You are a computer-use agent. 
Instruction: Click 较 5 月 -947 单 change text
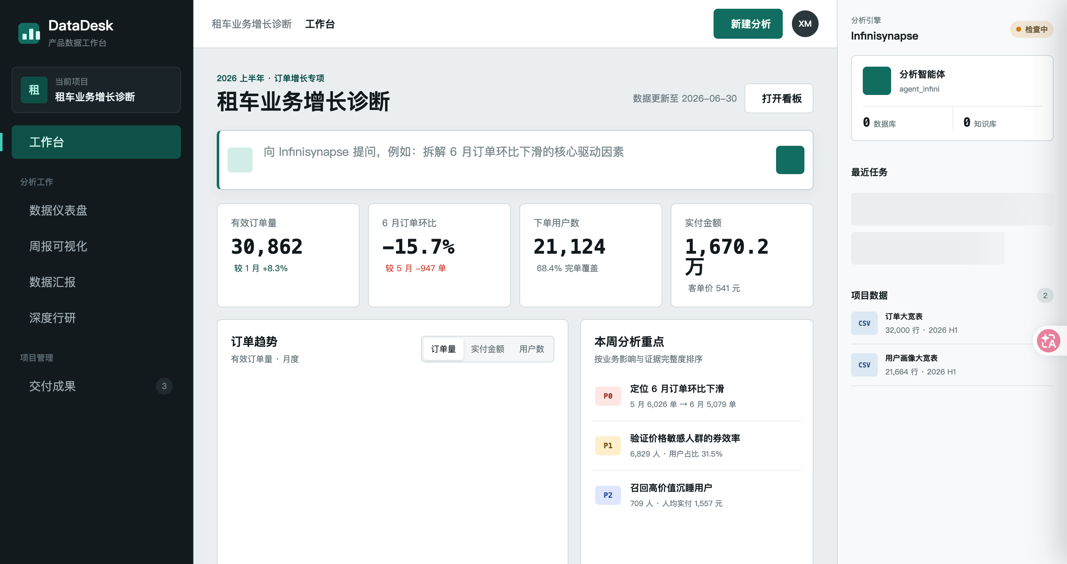(416, 268)
